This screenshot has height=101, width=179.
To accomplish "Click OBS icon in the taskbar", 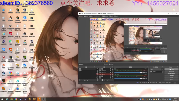I will (44, 99).
